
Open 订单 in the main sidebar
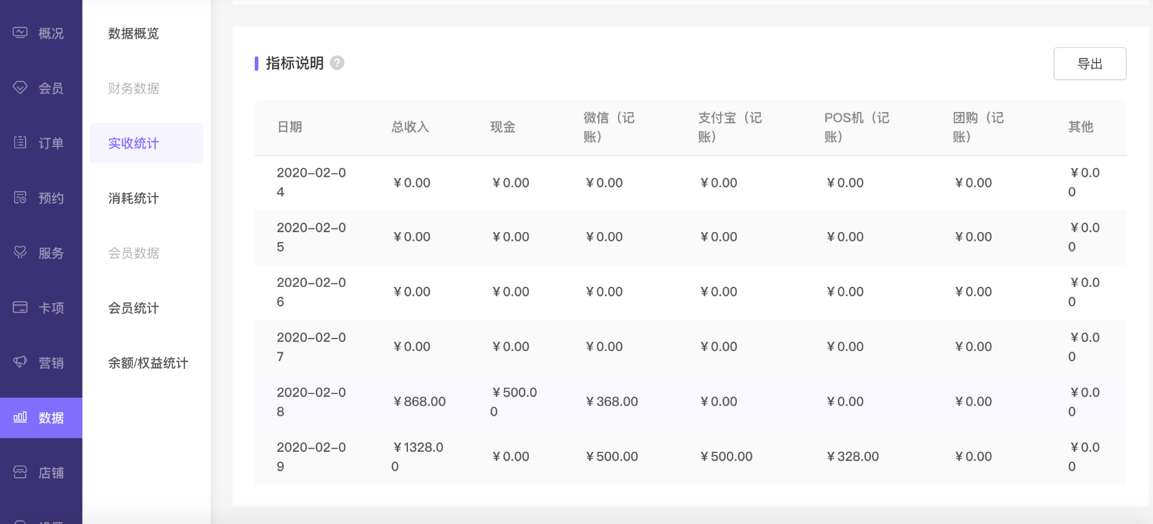pos(41,143)
